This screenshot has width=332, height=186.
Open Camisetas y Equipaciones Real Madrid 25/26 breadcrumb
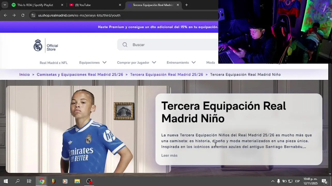[x=80, y=74]
